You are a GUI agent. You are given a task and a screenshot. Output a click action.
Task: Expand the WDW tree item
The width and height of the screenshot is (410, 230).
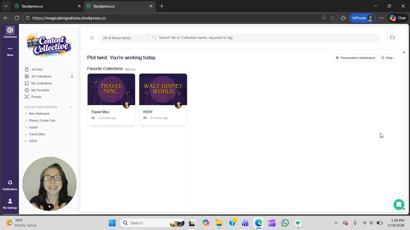tap(26, 141)
